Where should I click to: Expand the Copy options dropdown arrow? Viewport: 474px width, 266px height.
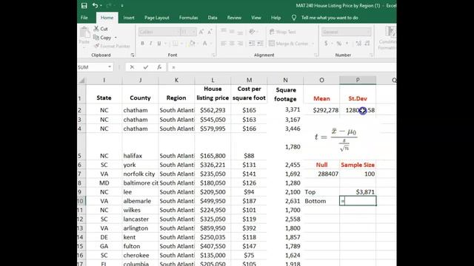pos(116,38)
